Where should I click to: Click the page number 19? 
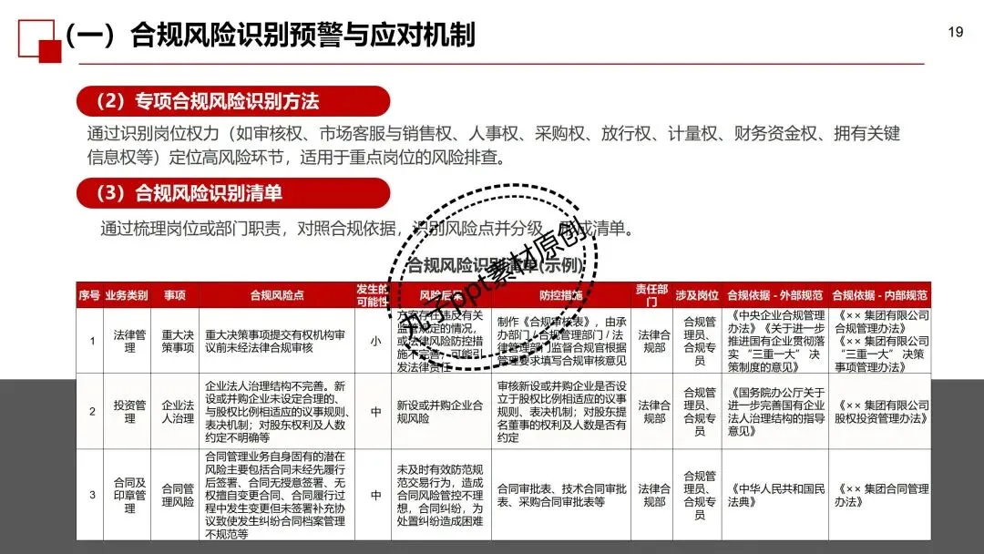coord(955,32)
